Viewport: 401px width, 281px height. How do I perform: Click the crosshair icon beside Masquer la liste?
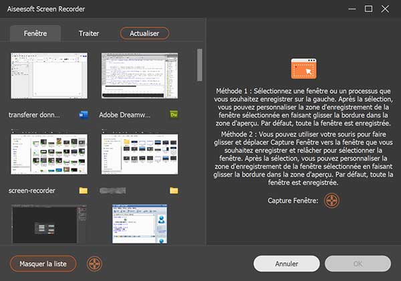coord(96,264)
